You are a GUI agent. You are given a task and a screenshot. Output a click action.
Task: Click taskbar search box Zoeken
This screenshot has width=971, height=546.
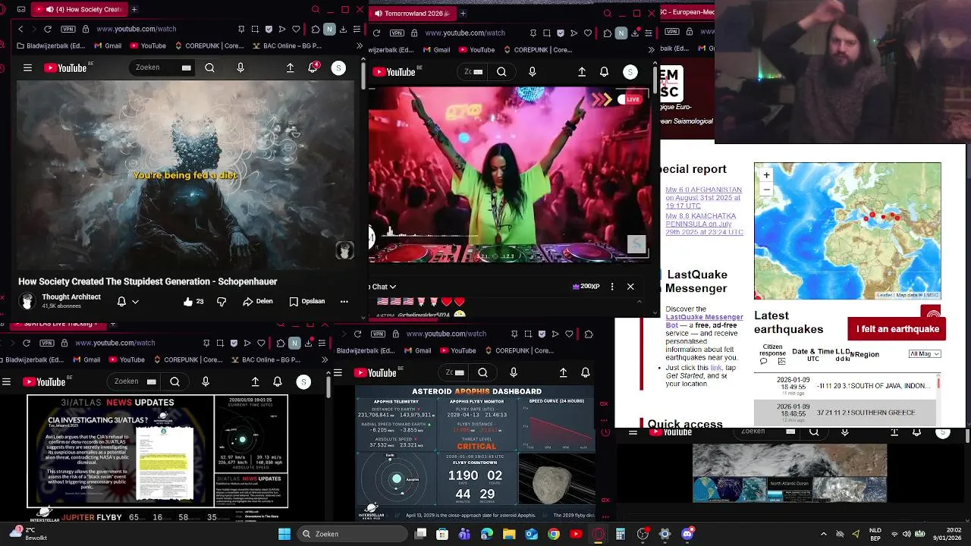[x=351, y=534]
